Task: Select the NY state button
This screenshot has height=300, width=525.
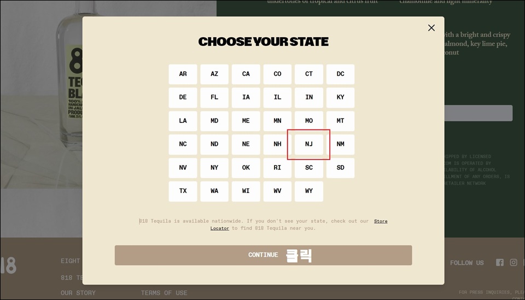Action: coord(214,168)
